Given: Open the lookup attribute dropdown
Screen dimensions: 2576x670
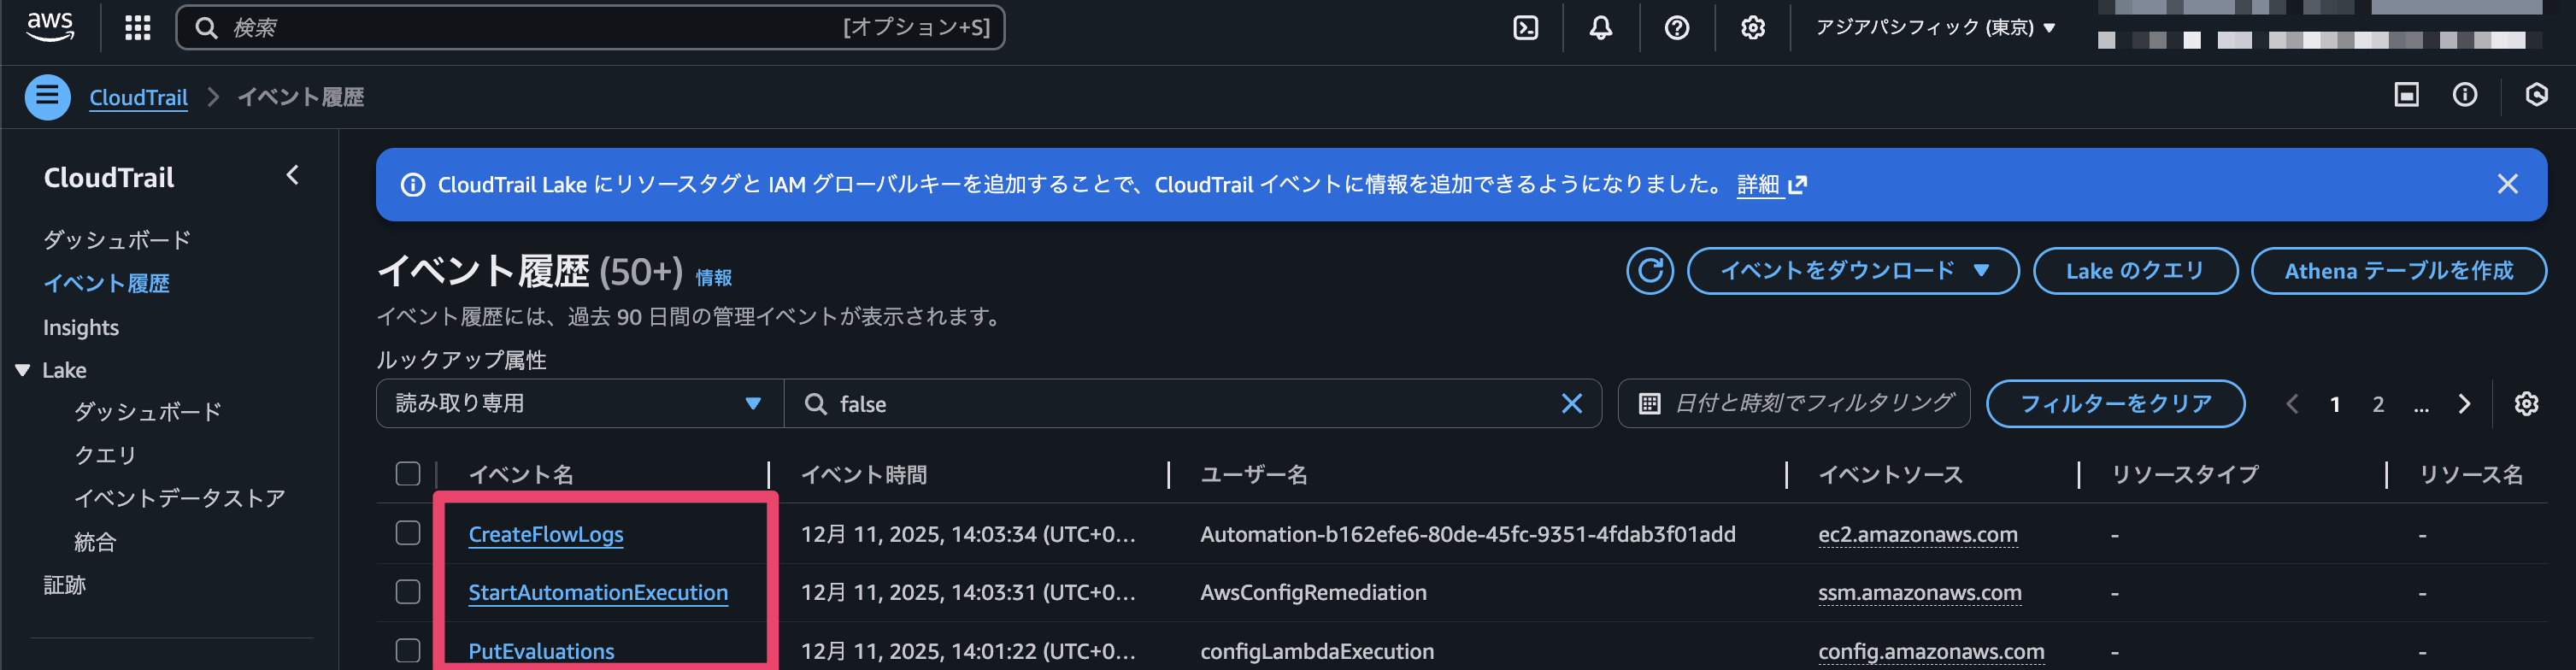Looking at the screenshot, I should tap(580, 403).
